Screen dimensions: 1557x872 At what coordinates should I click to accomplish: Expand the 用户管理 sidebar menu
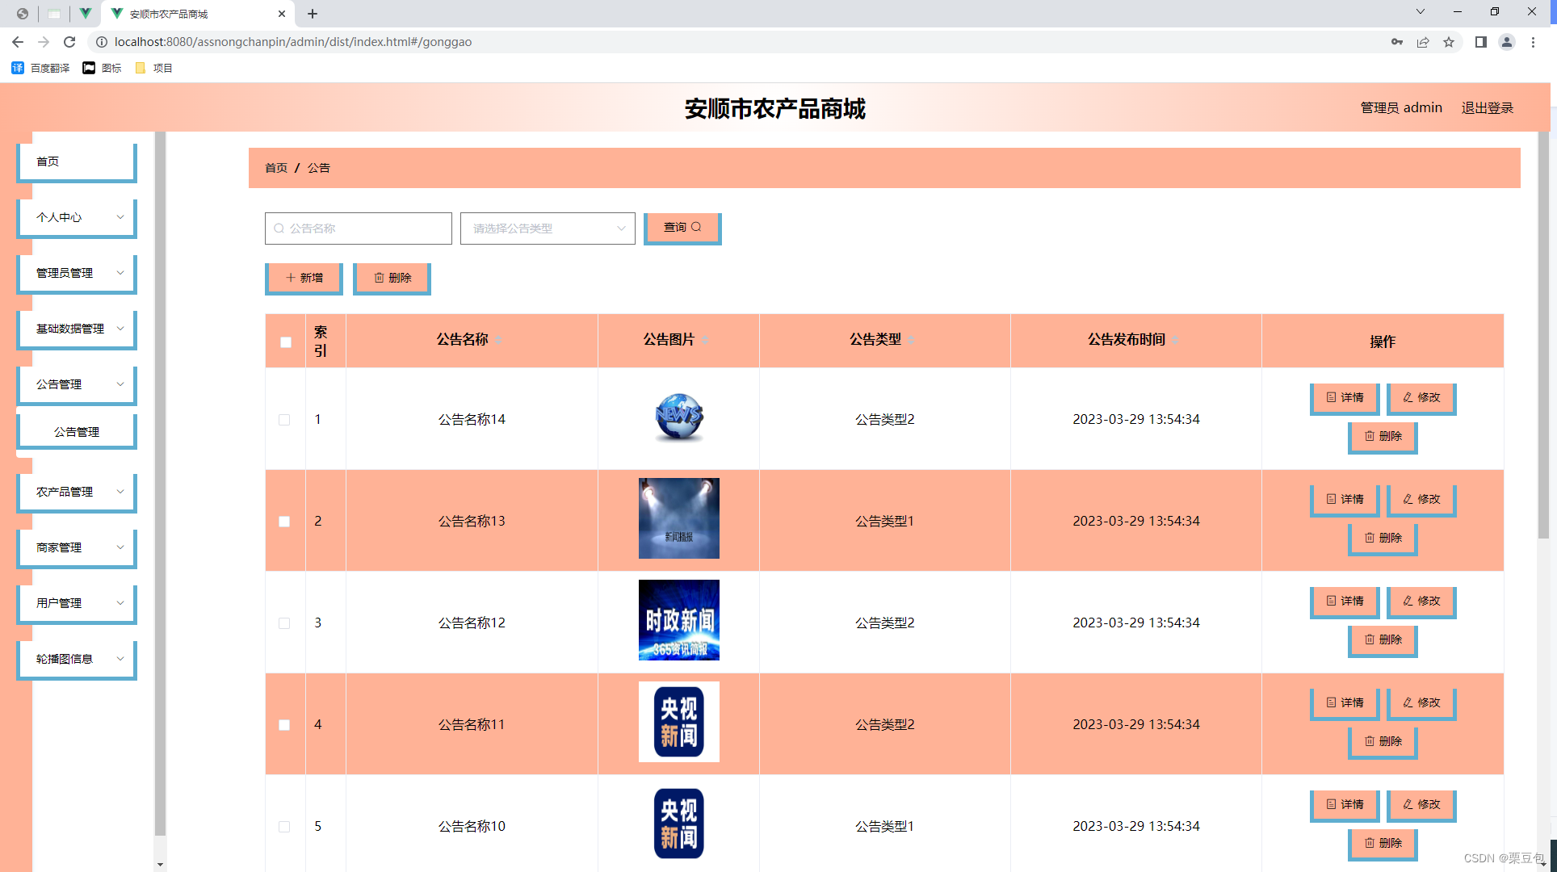(x=77, y=603)
